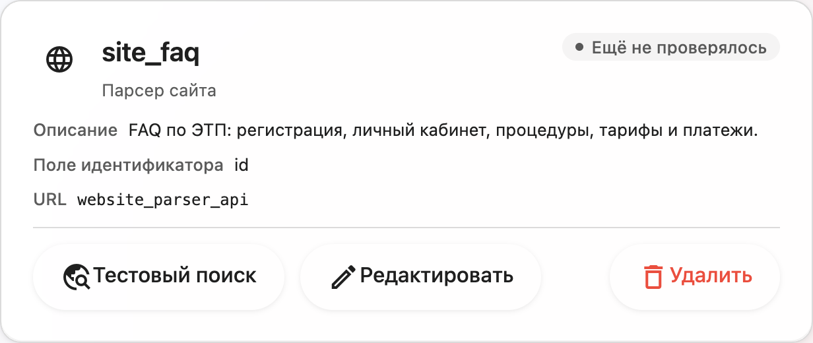This screenshot has width=813, height=343.
Task: Click the Описание label
Action: point(75,130)
